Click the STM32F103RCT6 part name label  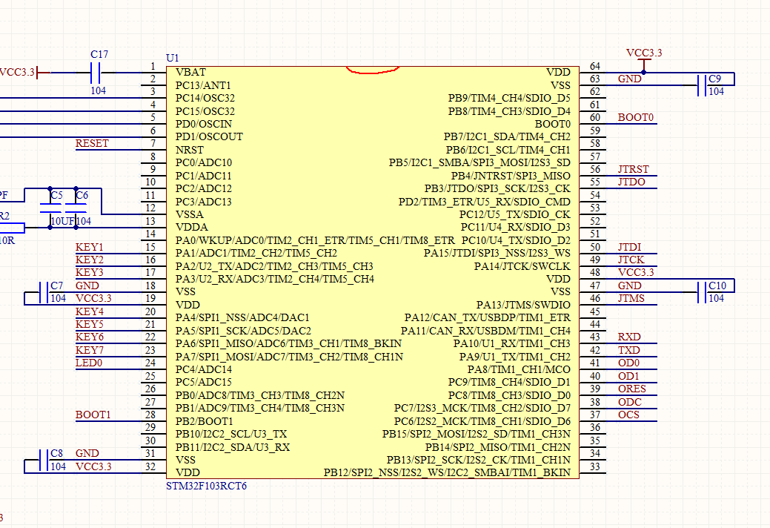point(207,486)
